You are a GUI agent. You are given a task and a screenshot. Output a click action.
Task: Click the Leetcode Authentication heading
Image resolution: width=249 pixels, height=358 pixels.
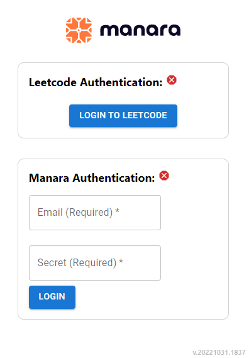[96, 82]
